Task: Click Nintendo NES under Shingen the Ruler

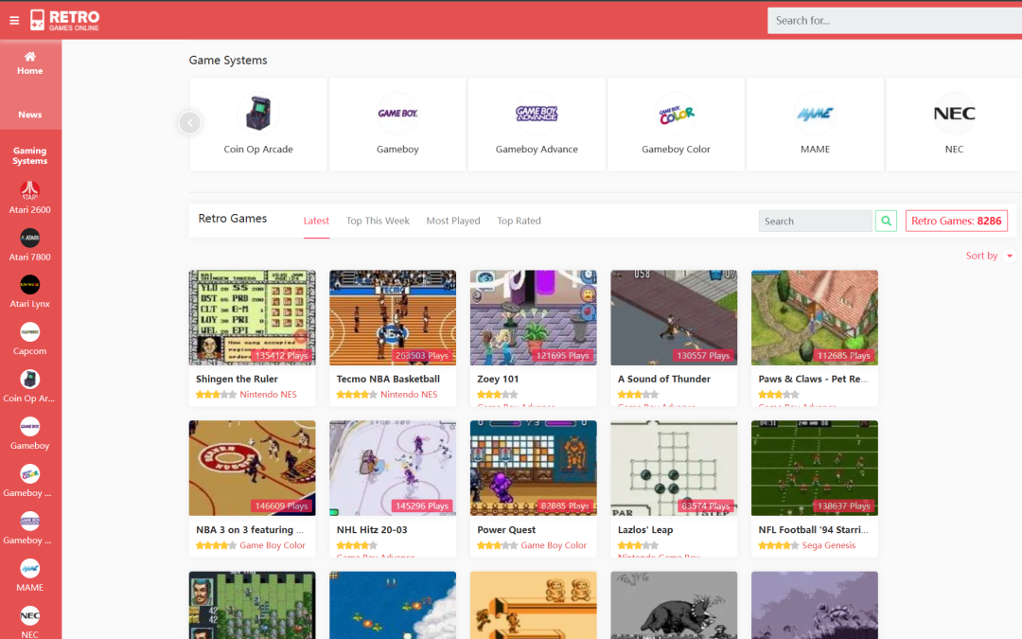Action: [x=268, y=395]
